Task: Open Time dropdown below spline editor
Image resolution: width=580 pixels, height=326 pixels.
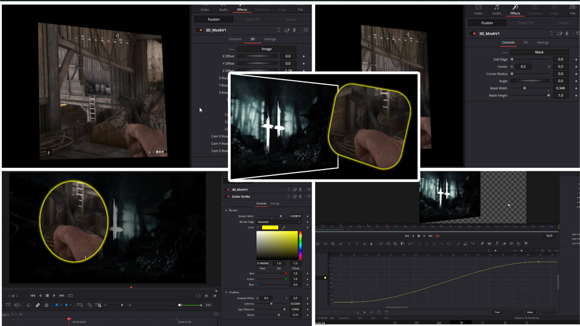Action: (500, 312)
